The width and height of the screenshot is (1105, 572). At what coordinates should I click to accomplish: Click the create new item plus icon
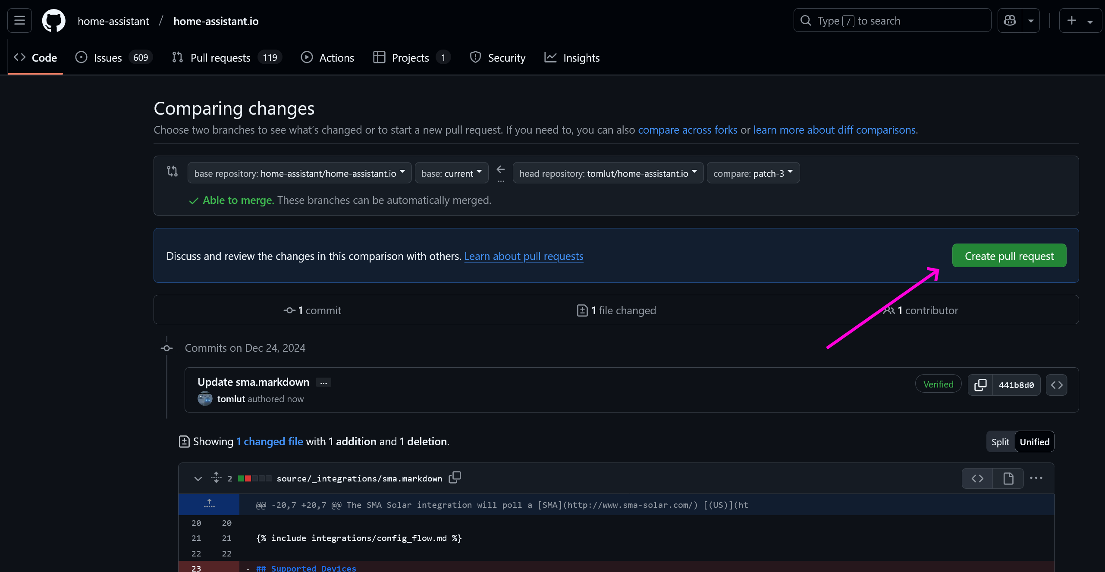tap(1071, 20)
